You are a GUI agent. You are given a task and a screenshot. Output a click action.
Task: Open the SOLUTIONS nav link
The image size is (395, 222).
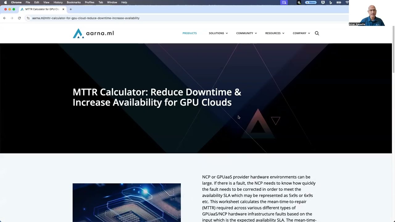point(216,33)
